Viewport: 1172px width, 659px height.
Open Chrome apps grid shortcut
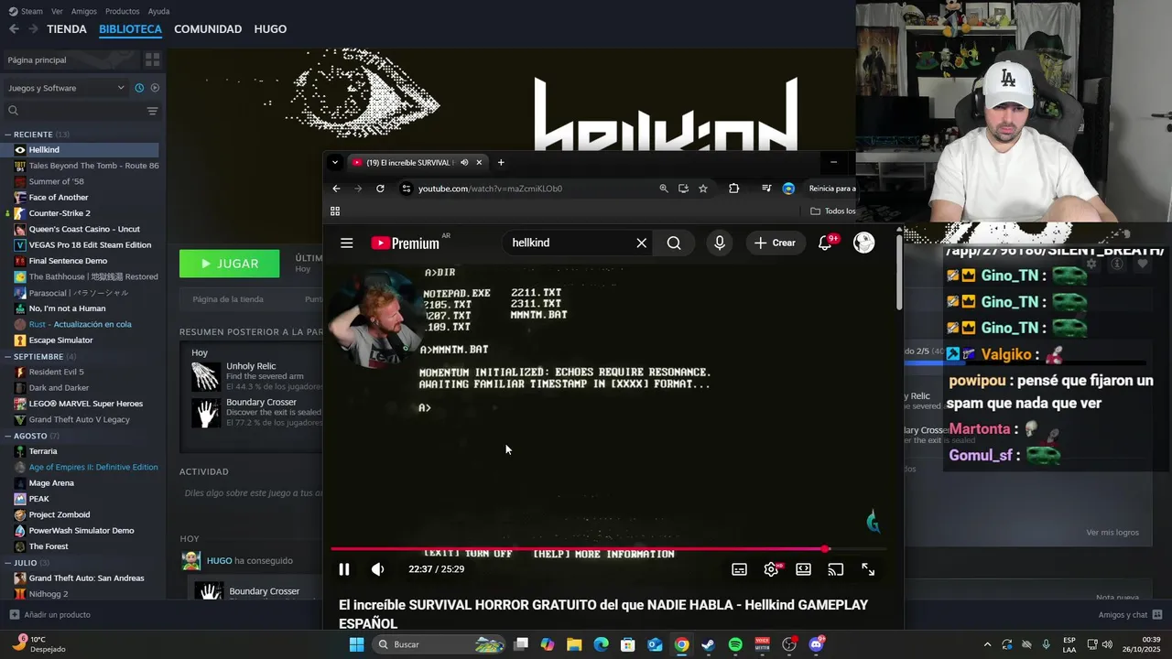(335, 211)
